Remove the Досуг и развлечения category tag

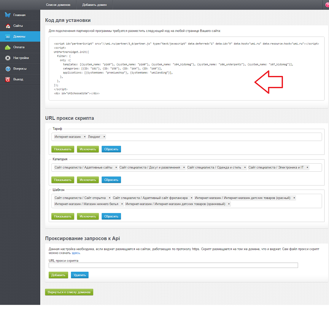pos(184,167)
